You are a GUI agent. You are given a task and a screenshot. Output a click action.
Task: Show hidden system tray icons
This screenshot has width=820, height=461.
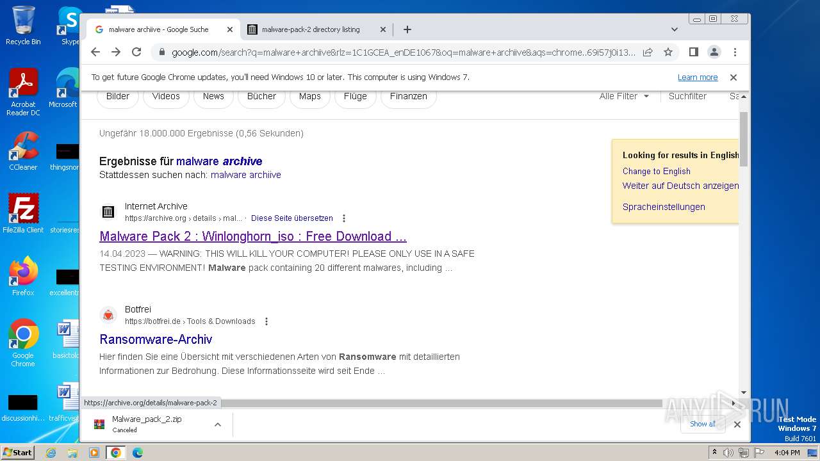(x=714, y=453)
